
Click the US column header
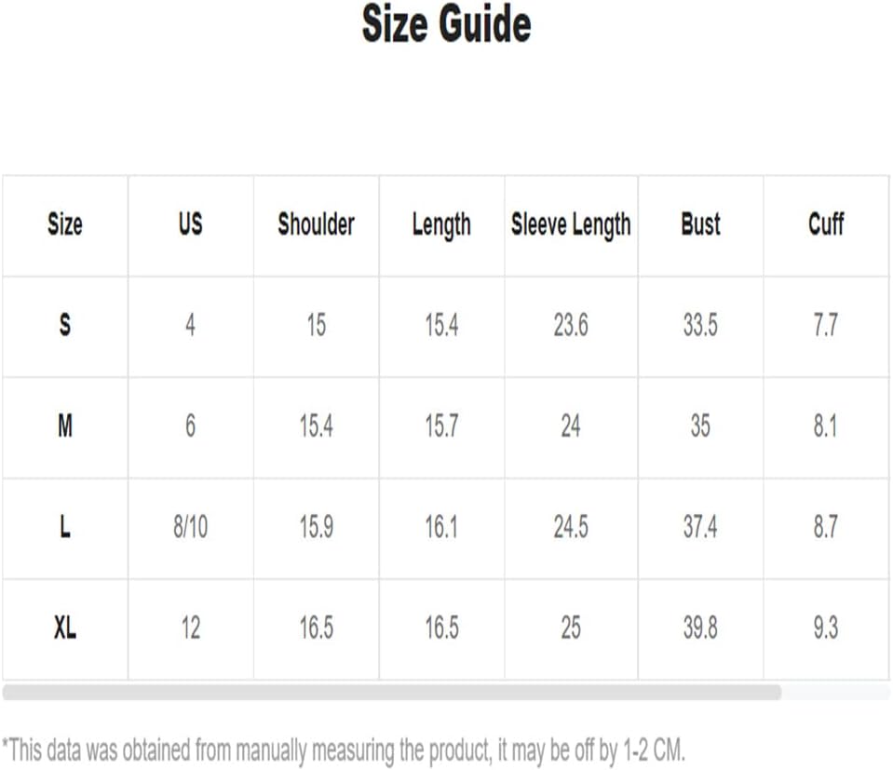click(190, 223)
